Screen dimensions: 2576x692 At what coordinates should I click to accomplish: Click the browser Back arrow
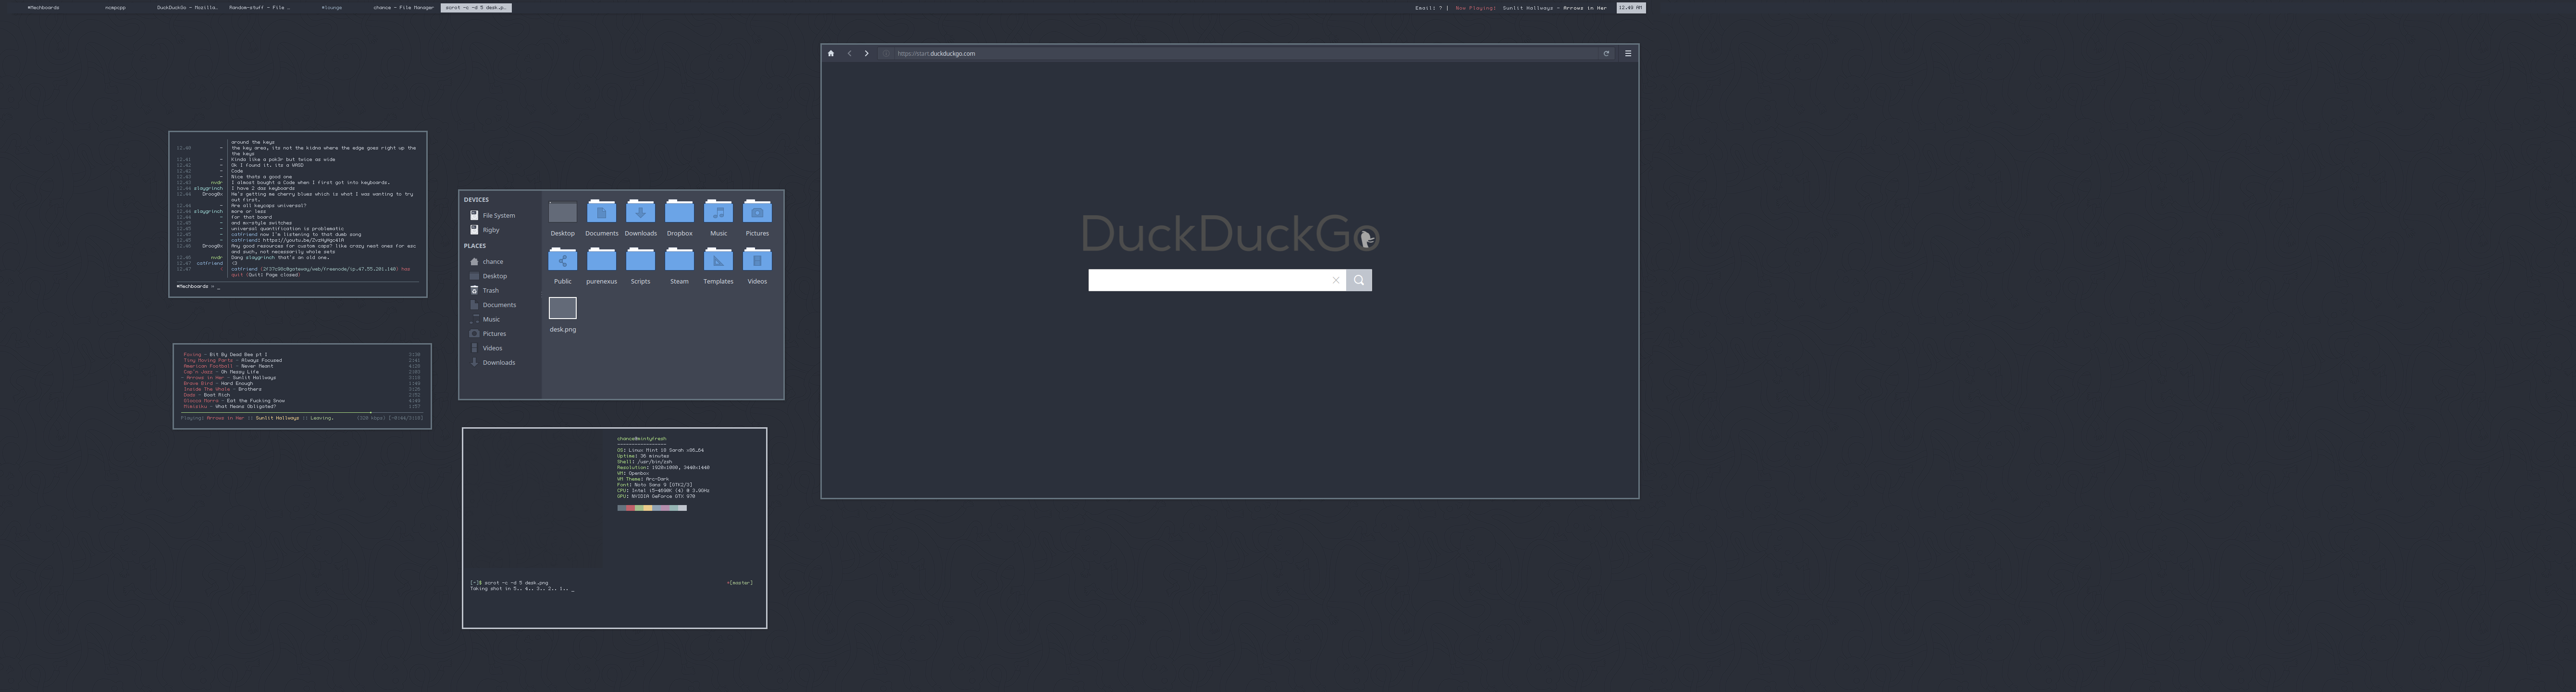point(849,54)
